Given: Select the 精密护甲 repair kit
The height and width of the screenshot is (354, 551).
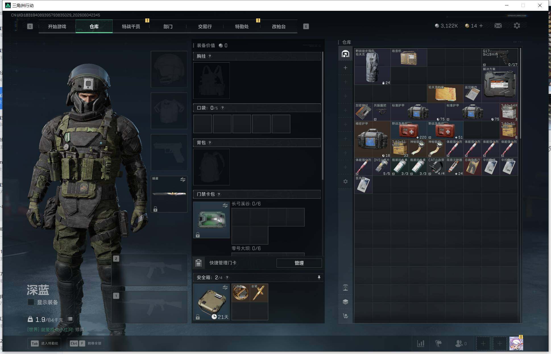Looking at the screenshot, I should click(372, 139).
